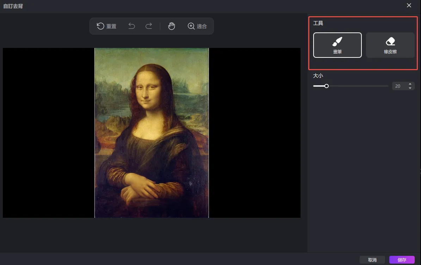Viewport: 421px width, 265px height.
Task: Decrease brush size with down arrow
Action: (410, 88)
